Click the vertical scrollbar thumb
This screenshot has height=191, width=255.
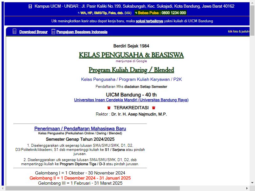click(252, 20)
